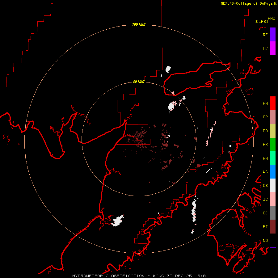
Task: Click the HR legend label
Action: tap(265, 145)
